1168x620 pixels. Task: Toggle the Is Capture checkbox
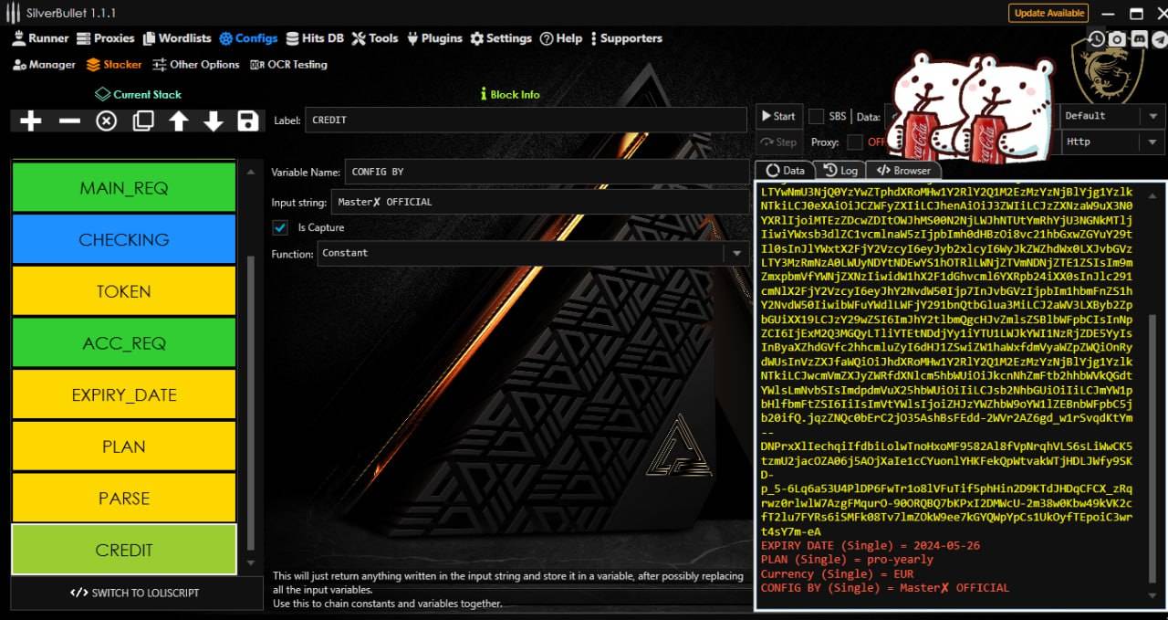pyautogui.click(x=280, y=227)
